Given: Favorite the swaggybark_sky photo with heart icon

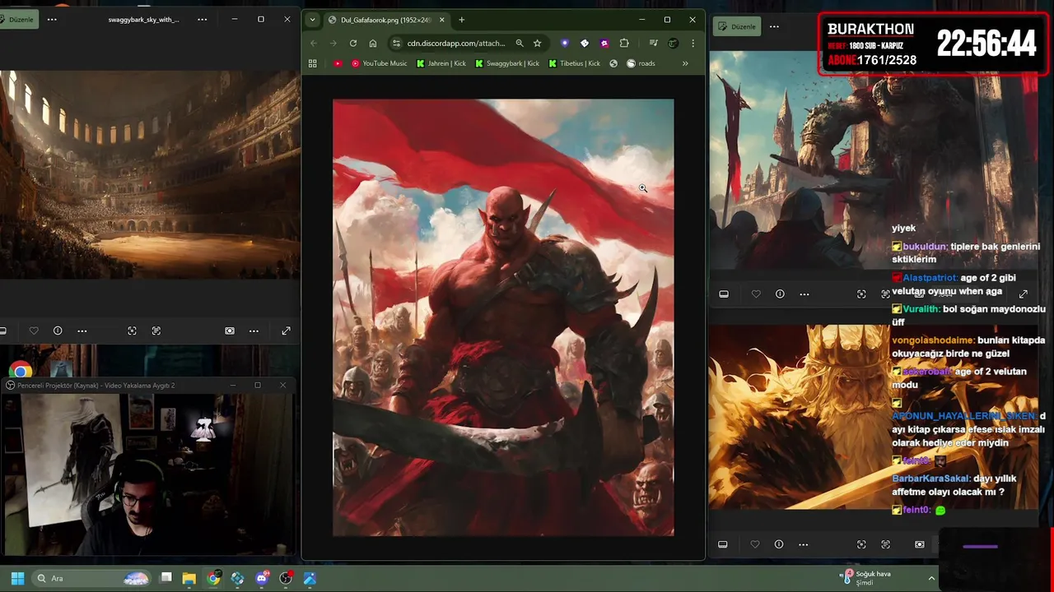Looking at the screenshot, I should click(x=34, y=331).
